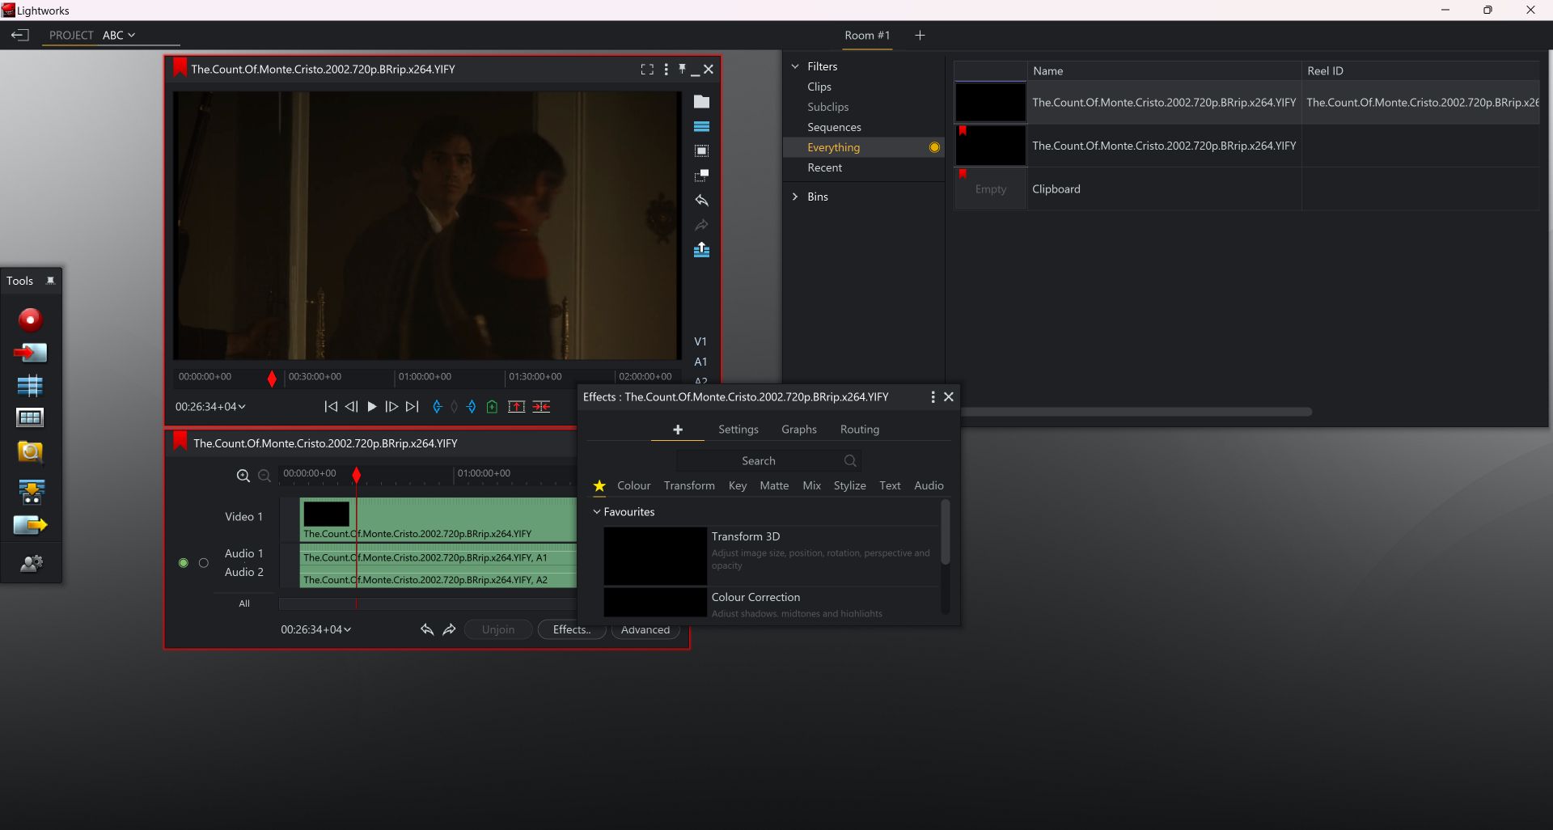Click the red Remove (lift) icon

(516, 407)
